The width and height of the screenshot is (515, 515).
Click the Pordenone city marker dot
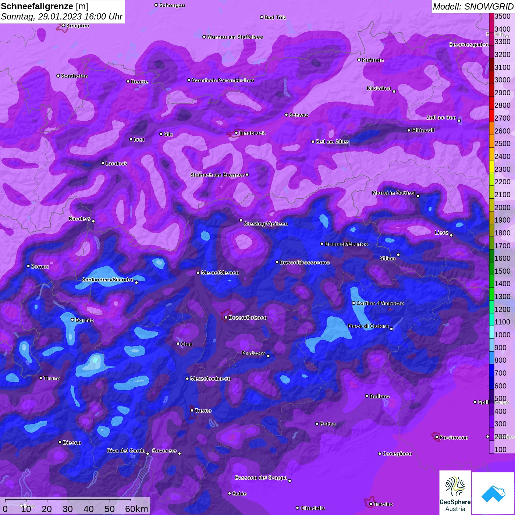(x=437, y=437)
